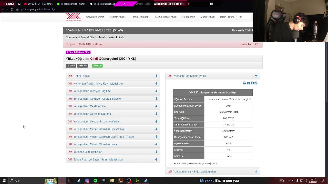The image size is (328, 184).
Task: Open Mezun Başarı Atlası menu item
Action: (x=166, y=17)
